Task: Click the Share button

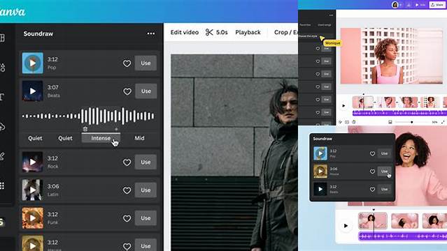Action: click(437, 5)
